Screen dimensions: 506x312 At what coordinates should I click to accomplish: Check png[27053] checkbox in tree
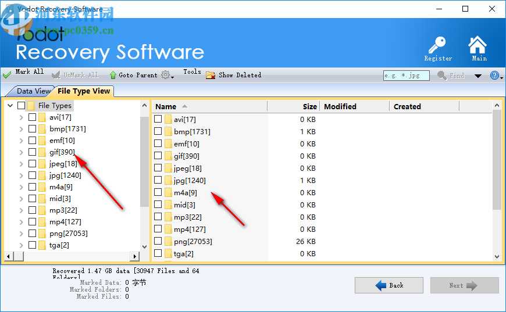click(32, 233)
